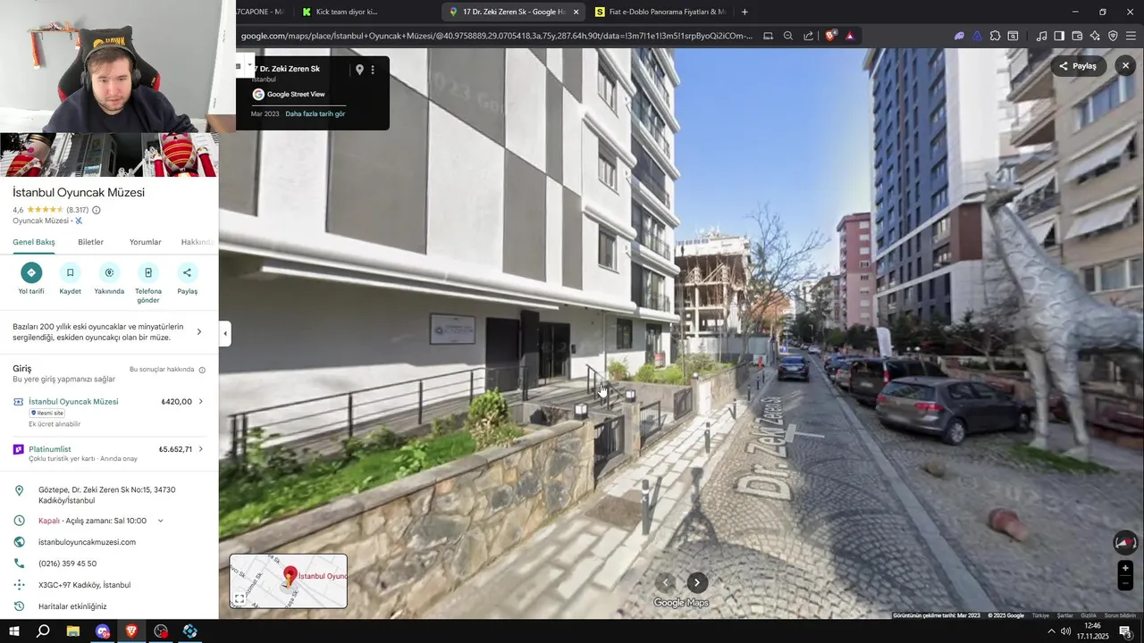Image resolution: width=1144 pixels, height=643 pixels.
Task: Zoom out with the Street View minus button
Action: point(1125,583)
